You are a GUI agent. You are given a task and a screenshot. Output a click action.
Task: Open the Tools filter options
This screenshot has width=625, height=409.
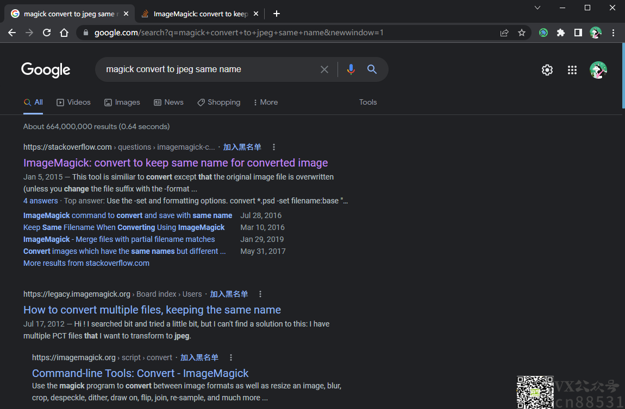[x=368, y=102]
